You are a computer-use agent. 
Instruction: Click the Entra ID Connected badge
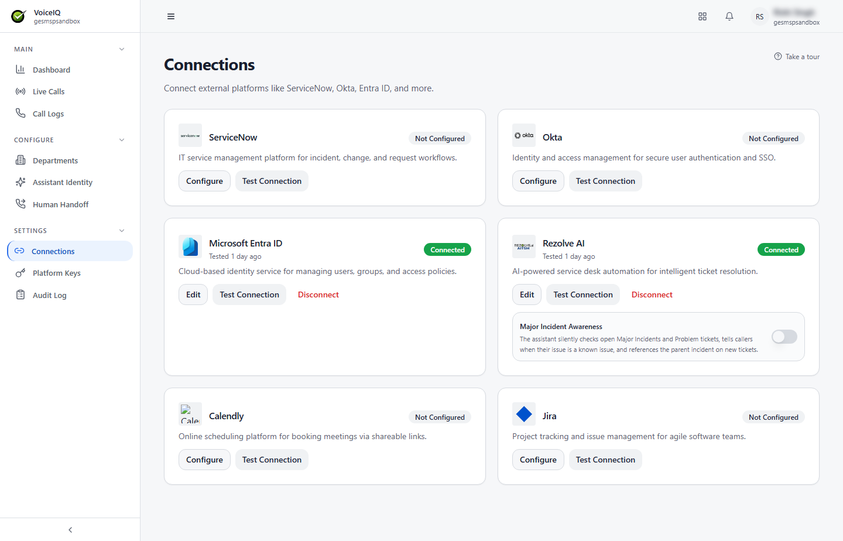pyautogui.click(x=447, y=250)
